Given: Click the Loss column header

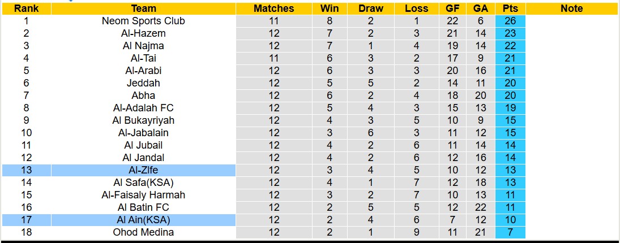Looking at the screenshot, I should click(x=417, y=8).
